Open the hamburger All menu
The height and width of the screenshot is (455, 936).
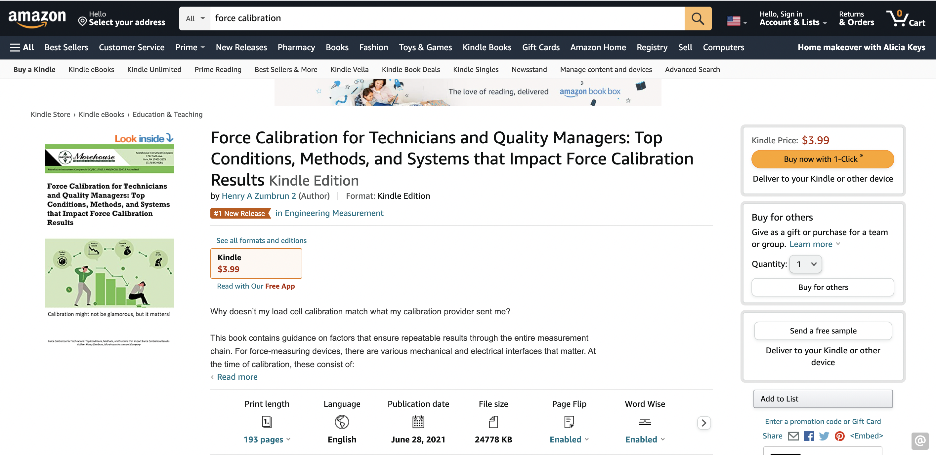pos(22,47)
